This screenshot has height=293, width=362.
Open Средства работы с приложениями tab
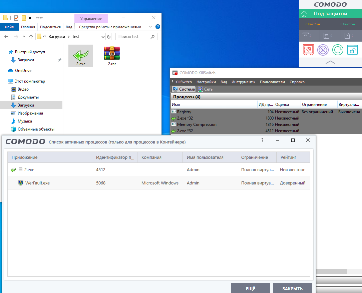point(110,27)
